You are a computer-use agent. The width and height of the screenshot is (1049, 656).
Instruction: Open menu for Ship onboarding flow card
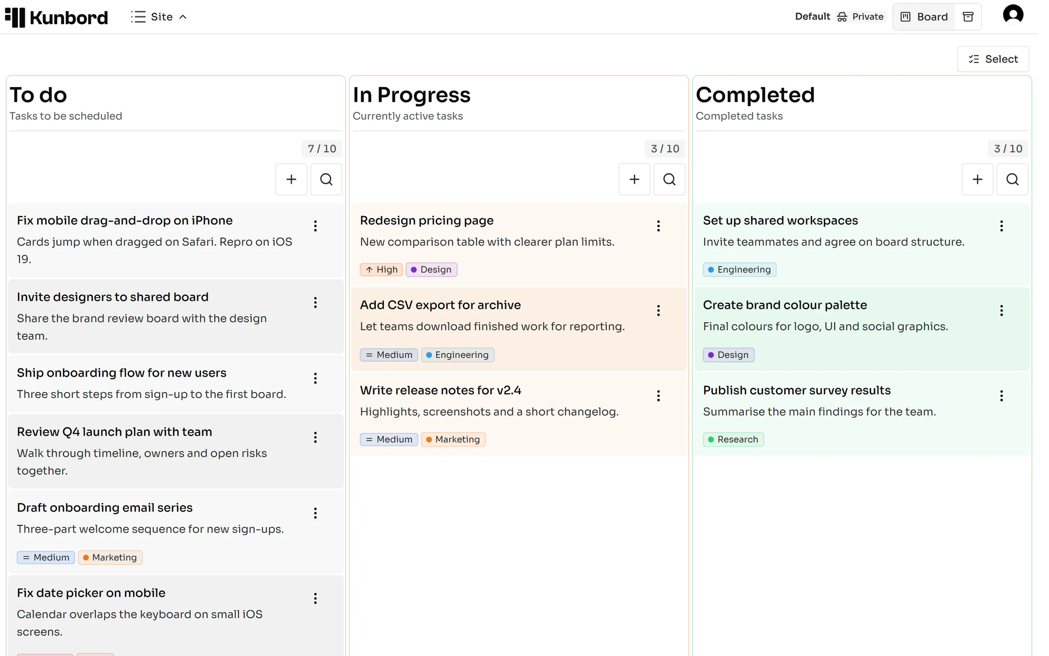coord(315,378)
